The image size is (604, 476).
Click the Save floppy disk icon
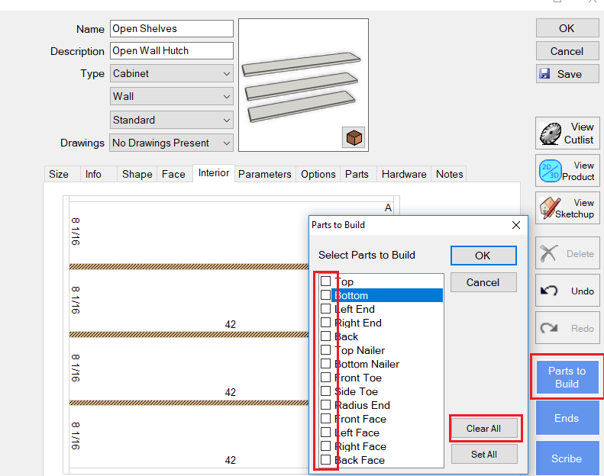545,74
